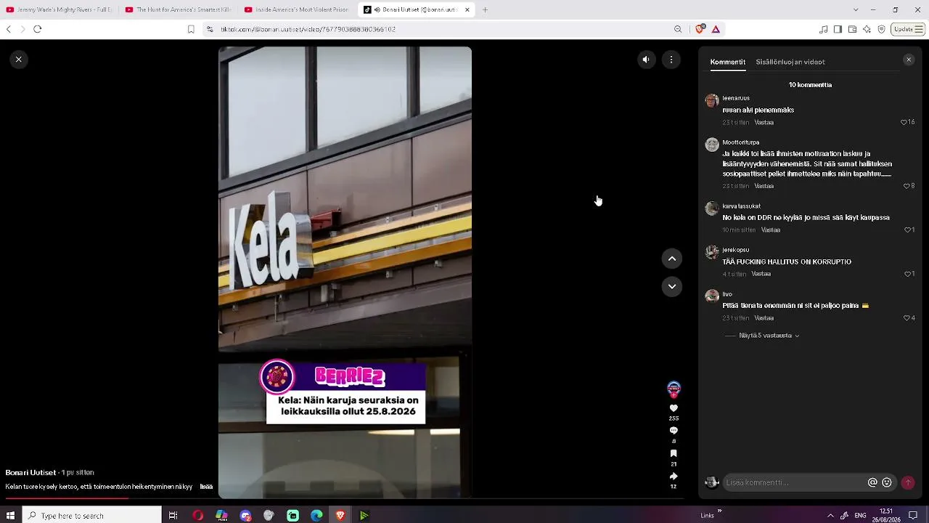Screen dimensions: 929x523
Task: Post the comment with the send button
Action: point(907,482)
